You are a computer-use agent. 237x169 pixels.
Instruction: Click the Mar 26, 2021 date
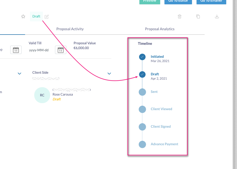point(160,61)
